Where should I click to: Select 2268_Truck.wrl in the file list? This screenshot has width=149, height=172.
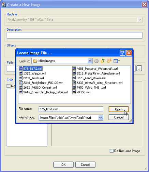[x=33, y=78]
